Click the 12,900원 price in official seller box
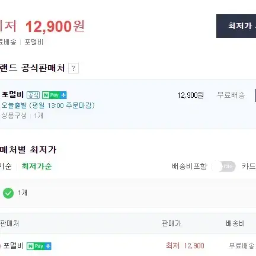Image resolution: width=256 pixels, height=256 pixels. click(x=190, y=95)
